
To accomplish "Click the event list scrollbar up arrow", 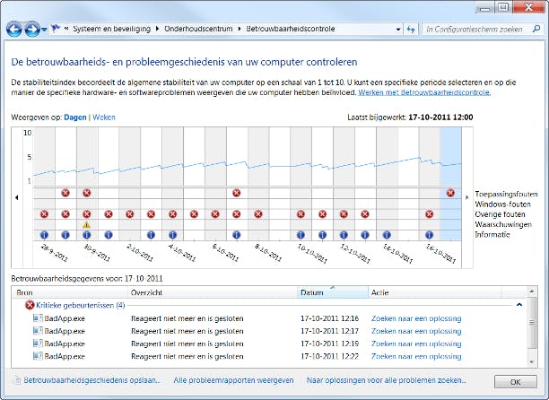I will pos(531,291).
